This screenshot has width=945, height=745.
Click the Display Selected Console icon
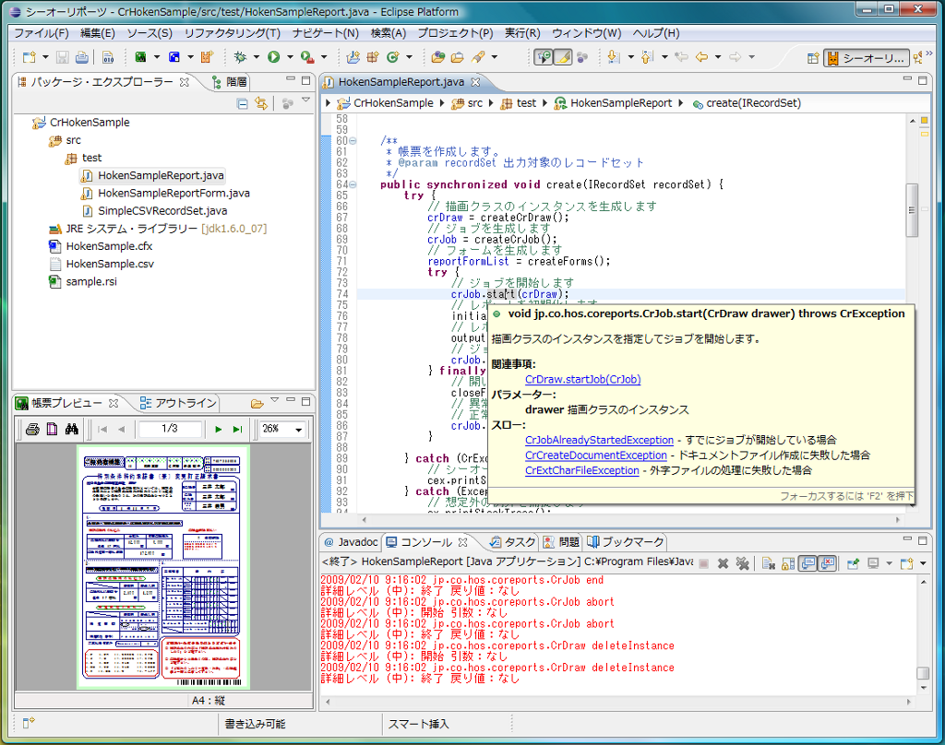(x=873, y=563)
